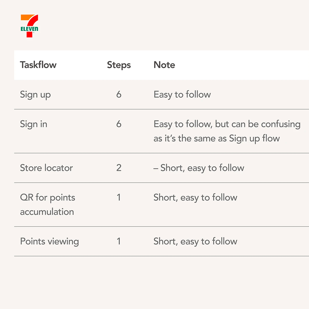The height and width of the screenshot is (309, 309).
Task: Click the Sign up taskflow cell
Action: pyautogui.click(x=35, y=95)
